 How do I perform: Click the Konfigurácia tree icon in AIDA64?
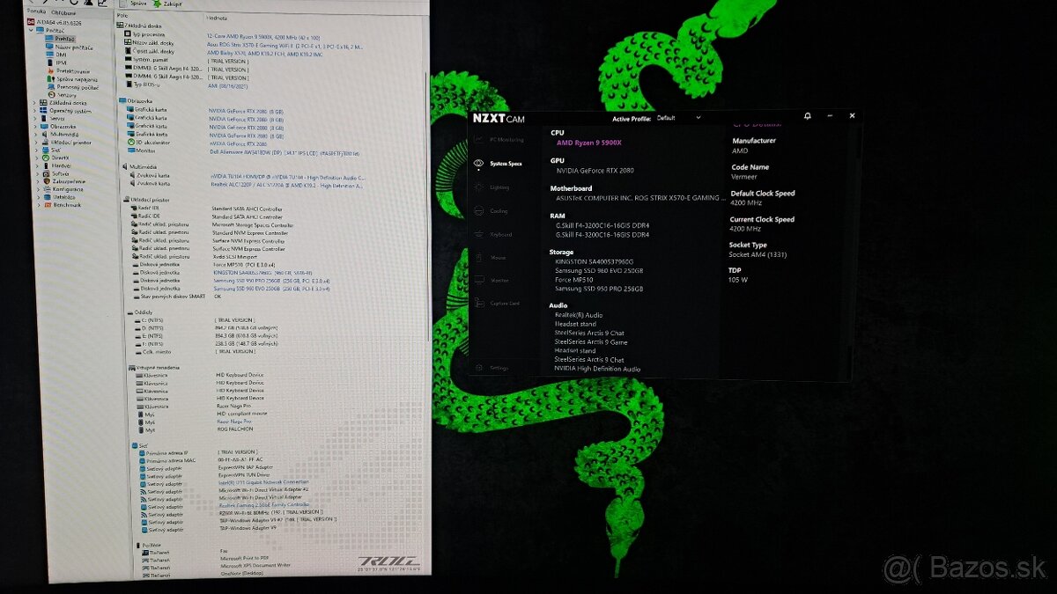45,189
